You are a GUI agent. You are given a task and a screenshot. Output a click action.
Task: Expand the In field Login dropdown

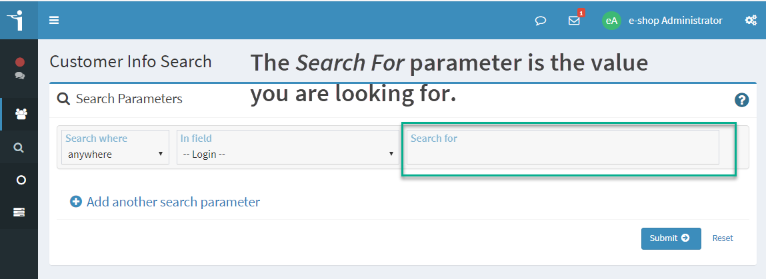[x=288, y=146]
